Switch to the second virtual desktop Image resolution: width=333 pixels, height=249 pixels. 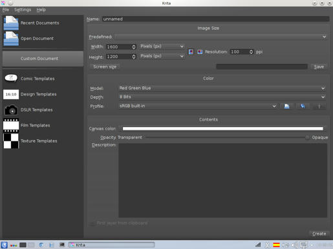tap(31, 245)
